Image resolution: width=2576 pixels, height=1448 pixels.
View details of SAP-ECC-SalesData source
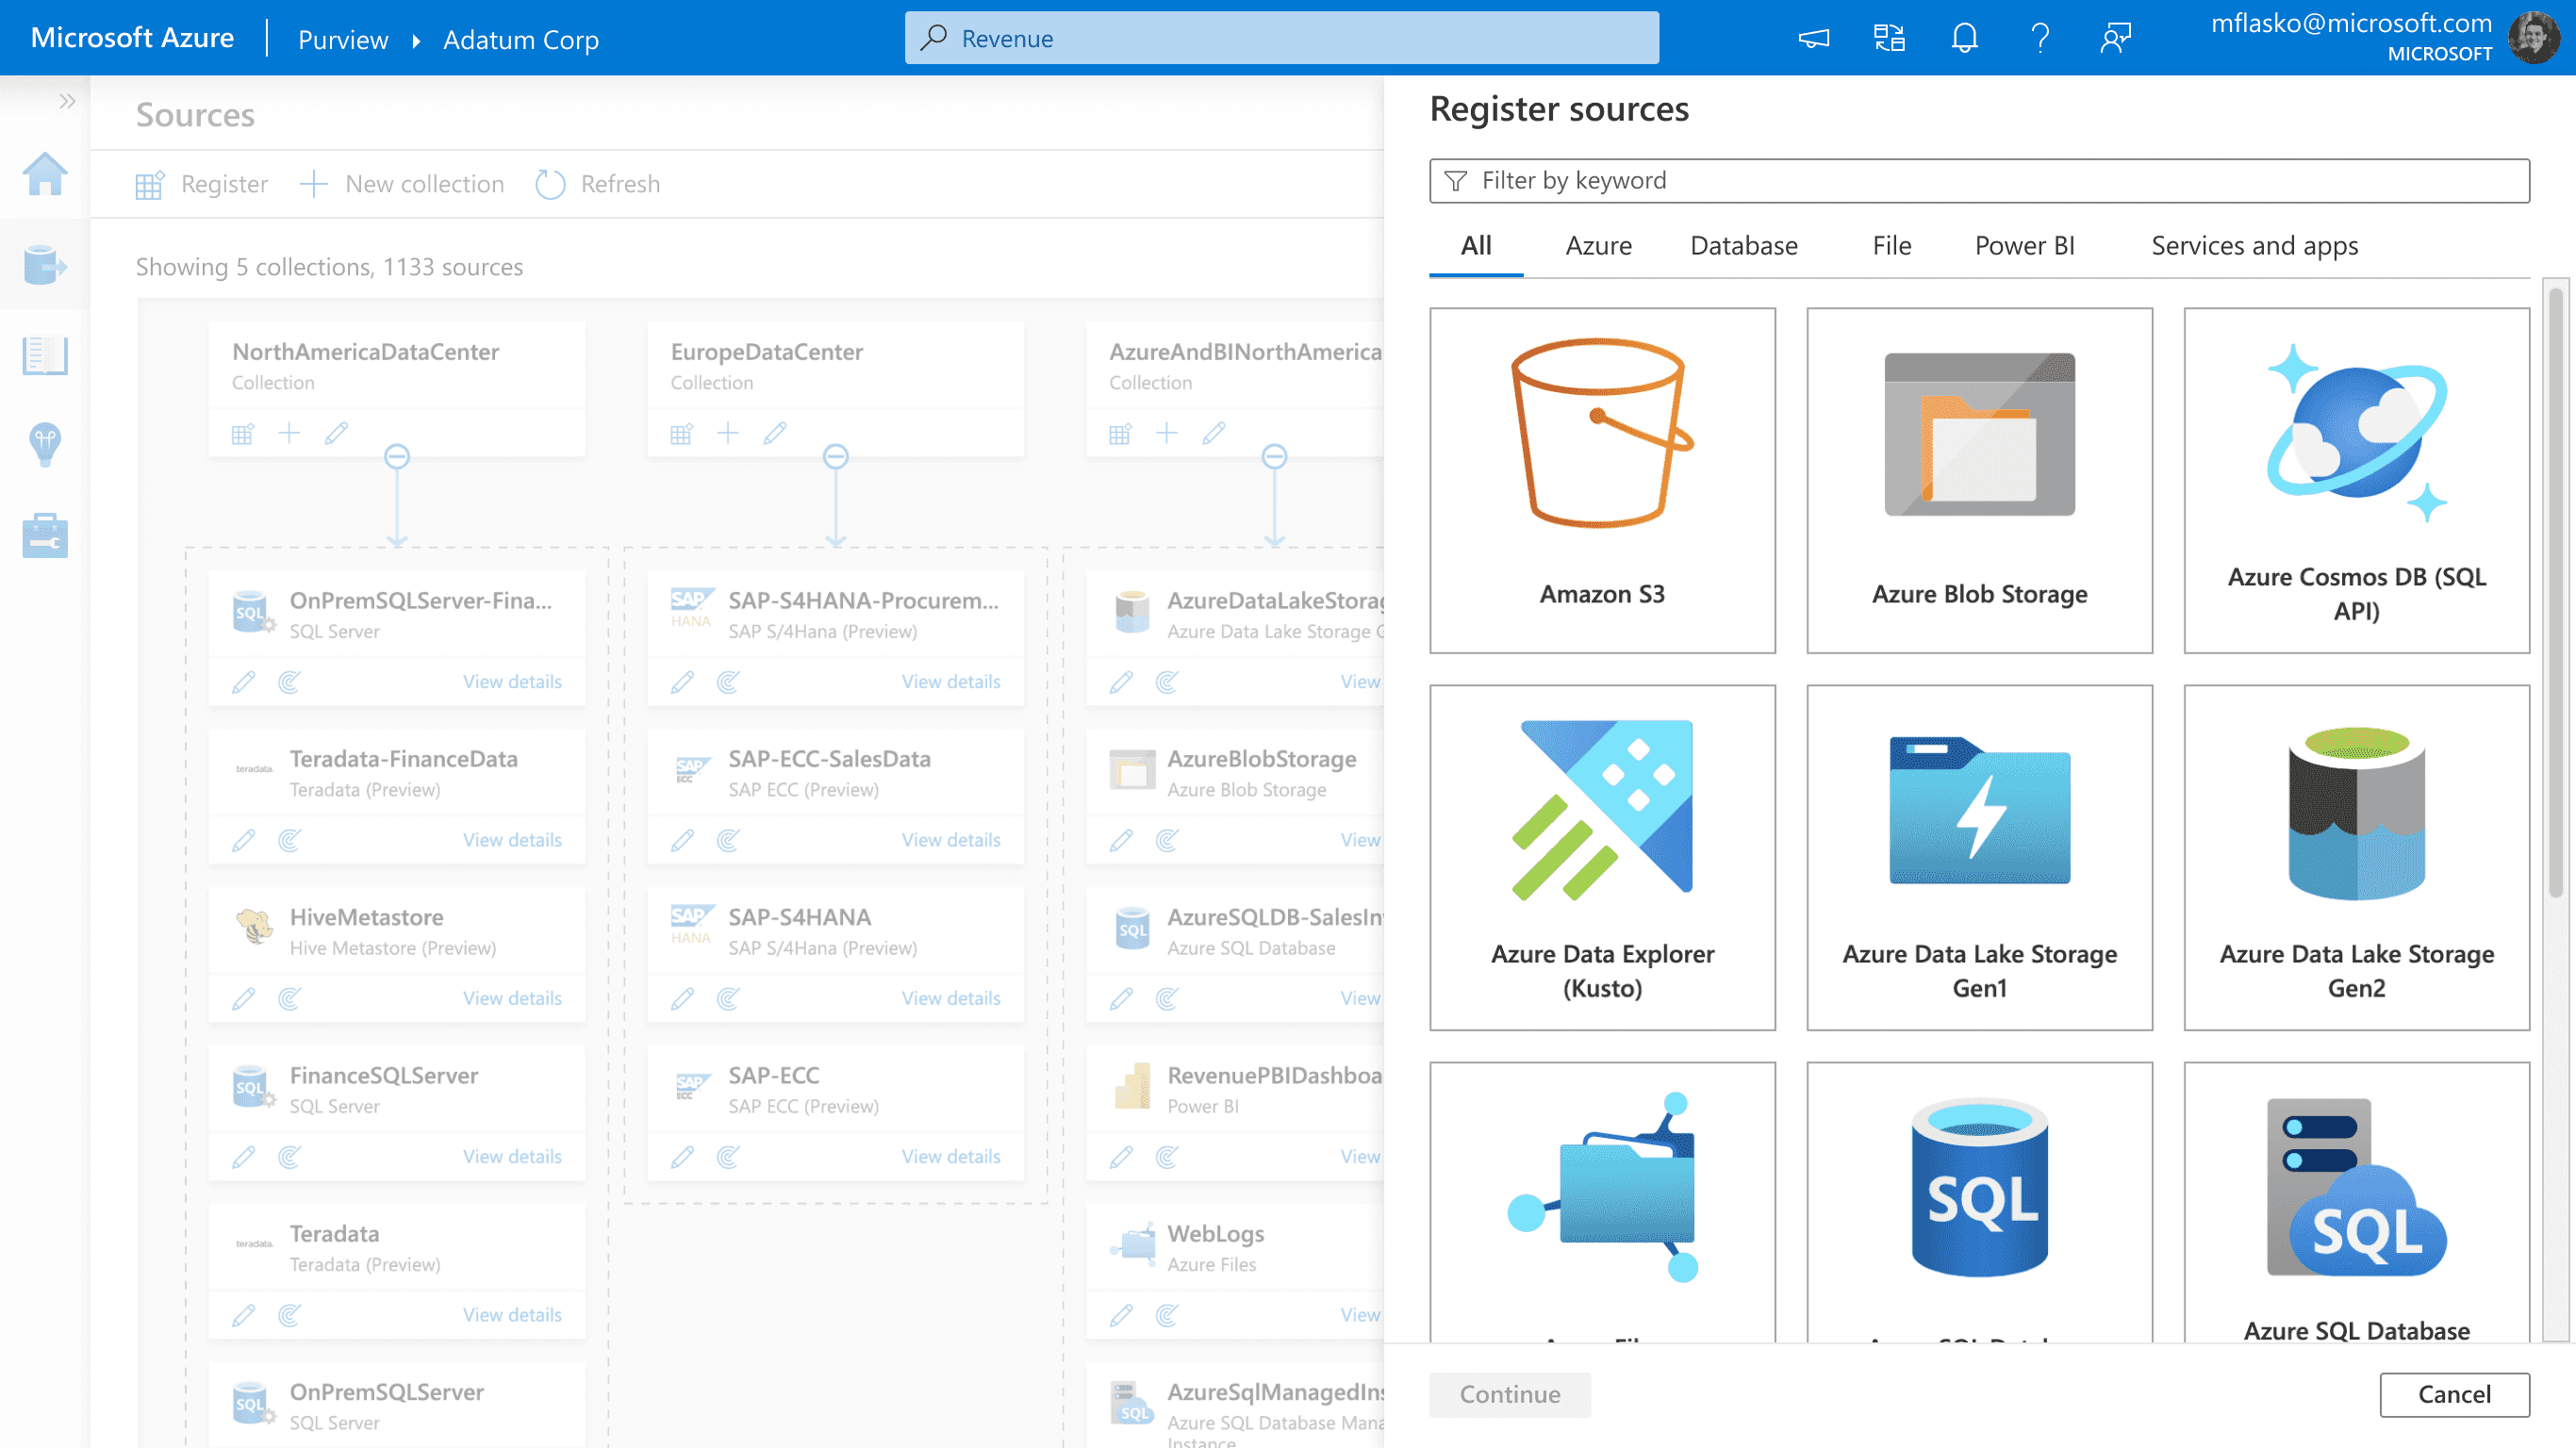951,840
